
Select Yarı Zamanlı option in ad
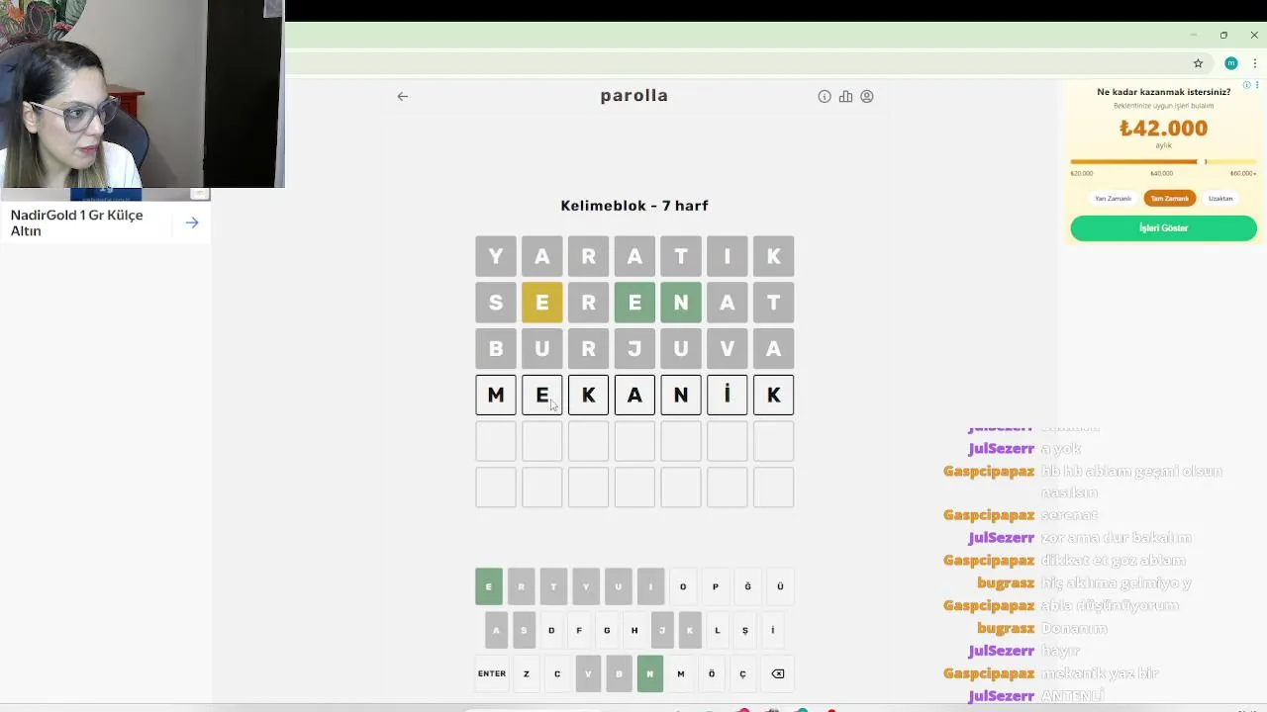1113,198
